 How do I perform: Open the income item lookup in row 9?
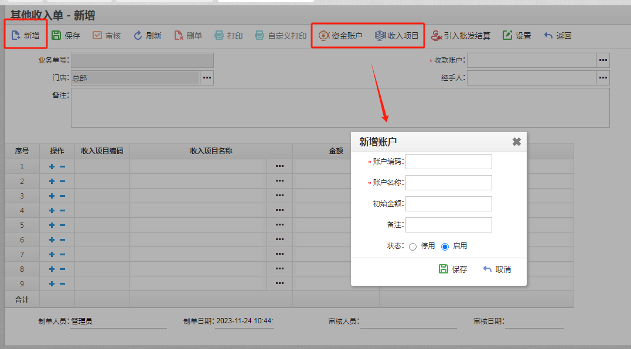click(x=279, y=283)
